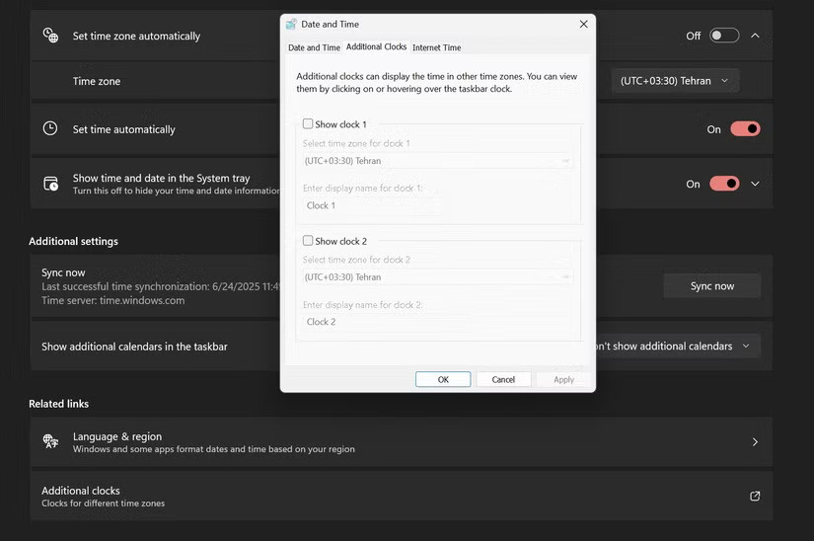Open the additional calendars dropdown
Viewport: 814px width, 541px height.
(681, 347)
